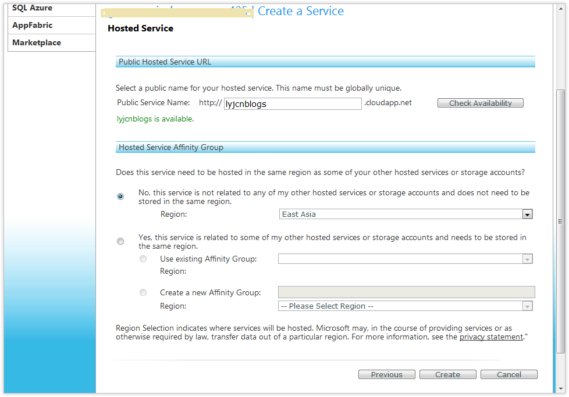Click the new Affinity Group name field
This screenshot has width=569, height=397.
406,292
